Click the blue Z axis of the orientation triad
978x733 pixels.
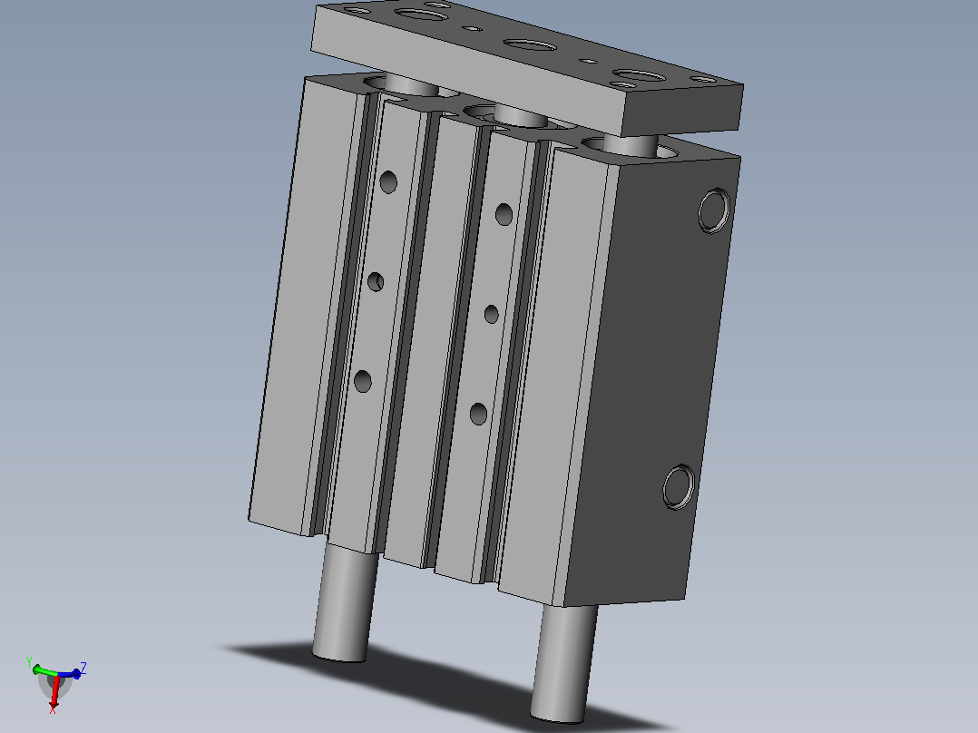(x=70, y=673)
